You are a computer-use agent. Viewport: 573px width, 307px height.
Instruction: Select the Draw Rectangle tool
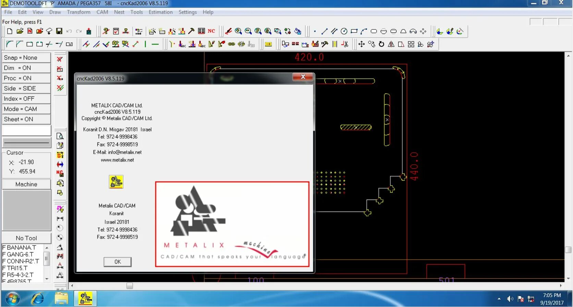(354, 31)
